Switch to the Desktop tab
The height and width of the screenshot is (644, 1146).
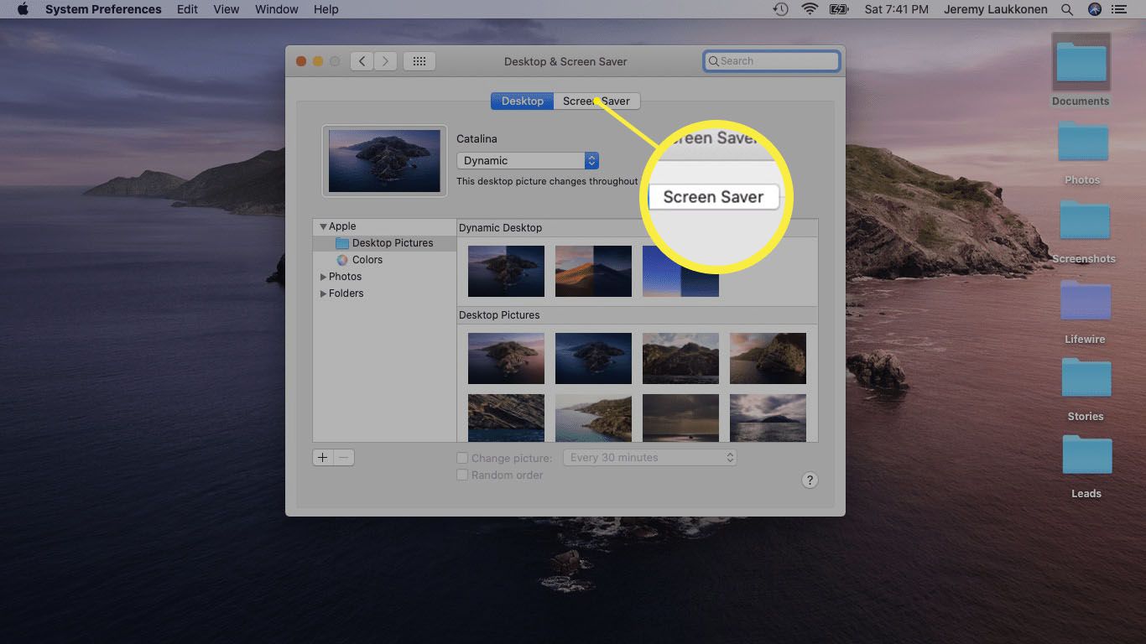[523, 101]
